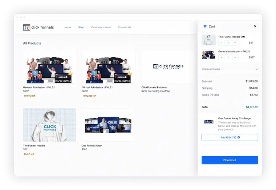
Task: Click the All Products heading
Action: pos(32,43)
